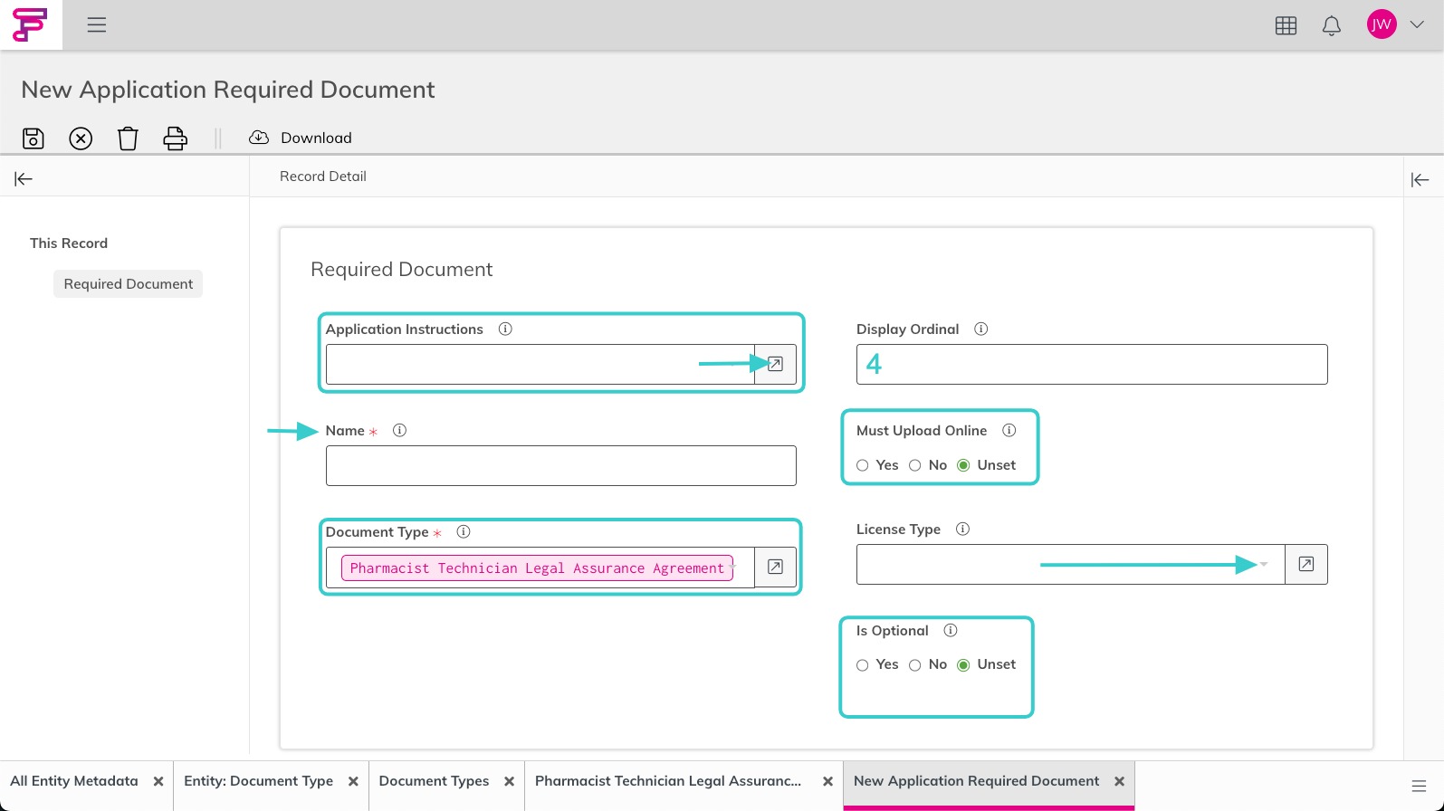Open the apps grid icon
The image size is (1444, 811).
1286,25
